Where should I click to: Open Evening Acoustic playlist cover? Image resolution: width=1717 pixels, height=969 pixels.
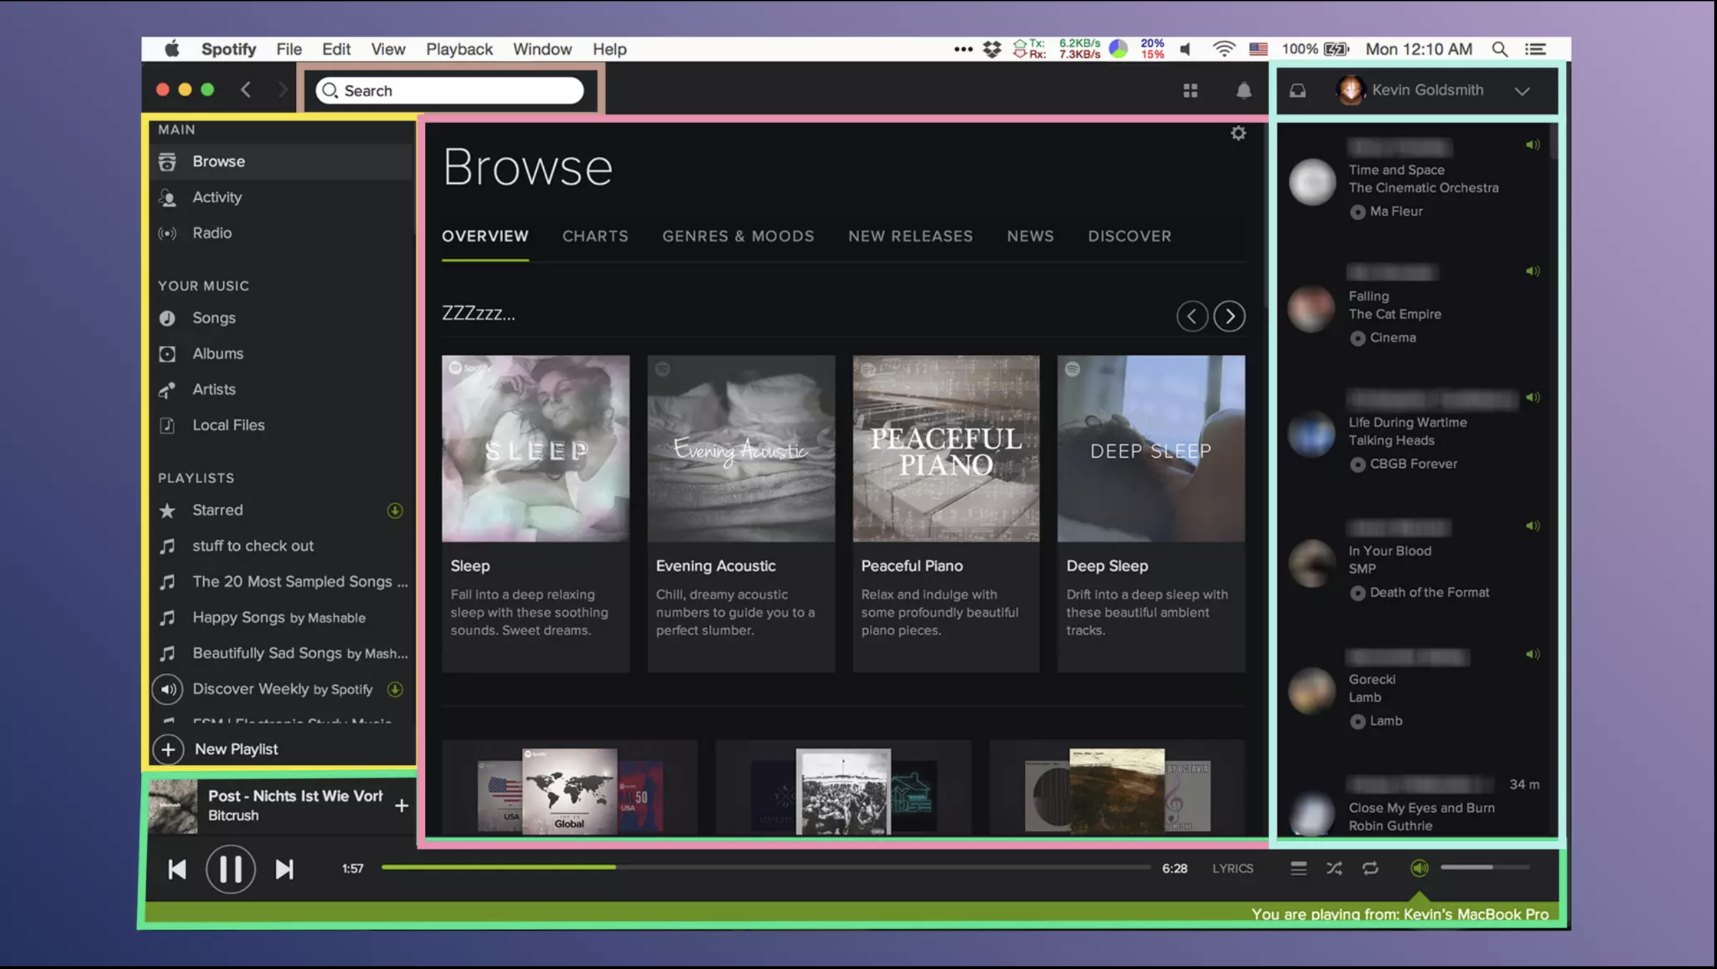(741, 448)
